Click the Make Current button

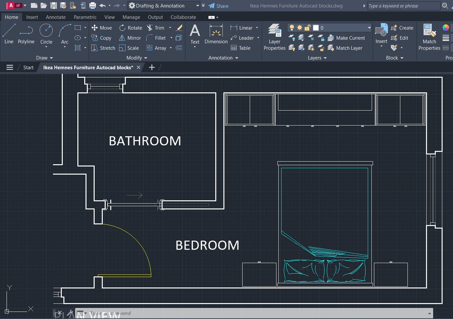pos(347,38)
